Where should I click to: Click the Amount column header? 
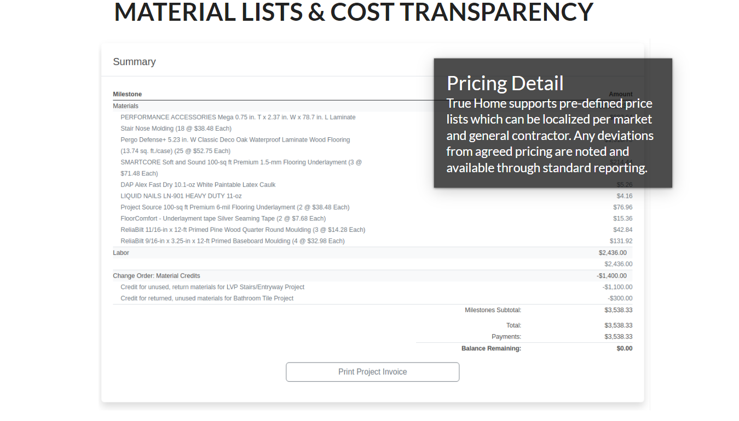pos(620,94)
